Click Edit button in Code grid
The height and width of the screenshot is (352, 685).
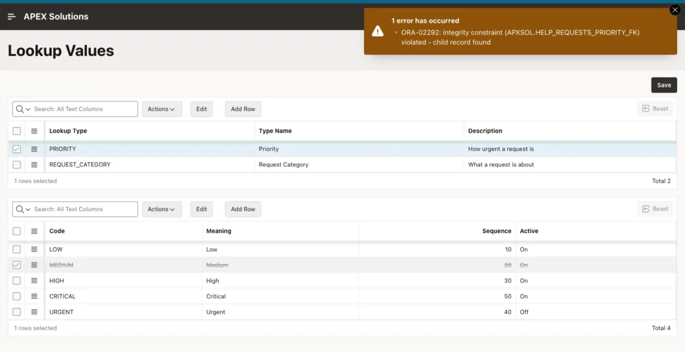click(201, 209)
